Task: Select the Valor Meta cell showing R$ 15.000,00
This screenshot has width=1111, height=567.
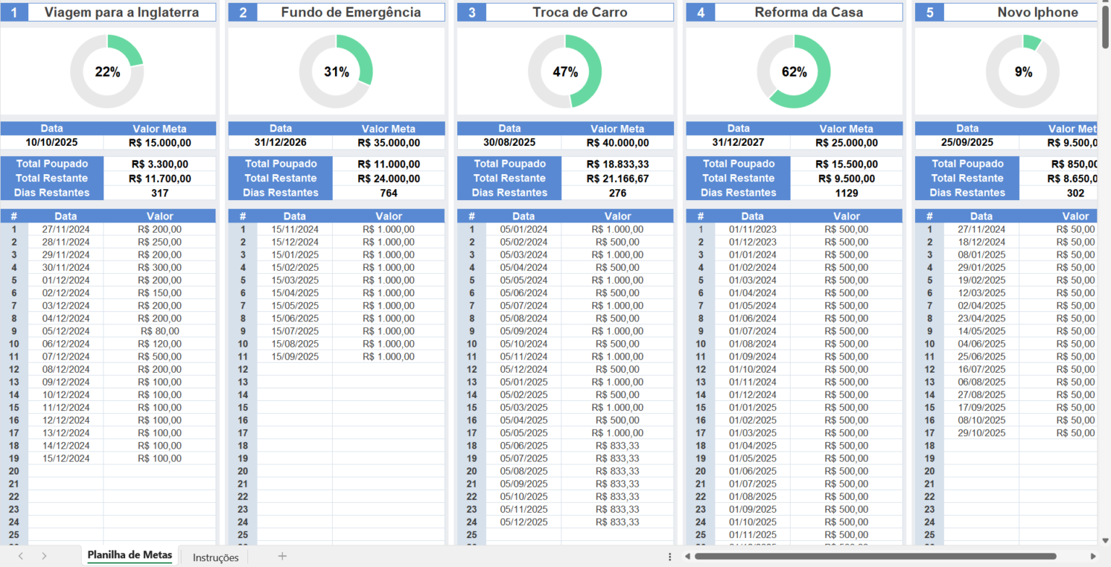Action: pos(161,142)
